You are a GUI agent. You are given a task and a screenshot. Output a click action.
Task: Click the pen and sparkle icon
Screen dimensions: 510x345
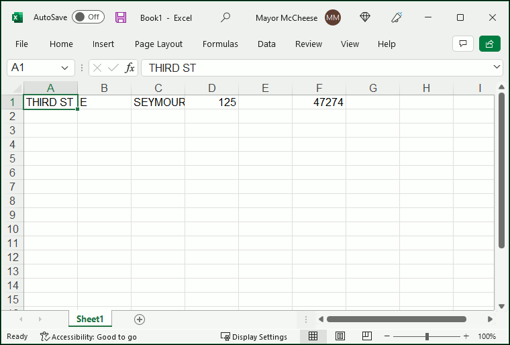pyautogui.click(x=397, y=17)
